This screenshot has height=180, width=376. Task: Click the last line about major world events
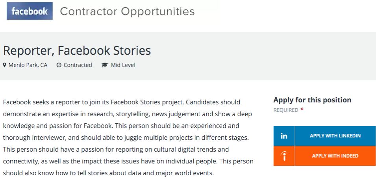[108, 173]
